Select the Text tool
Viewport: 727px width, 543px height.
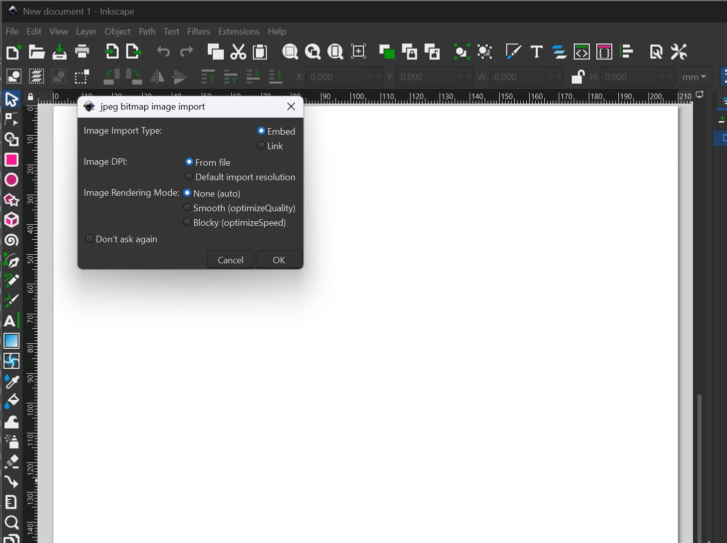point(12,320)
